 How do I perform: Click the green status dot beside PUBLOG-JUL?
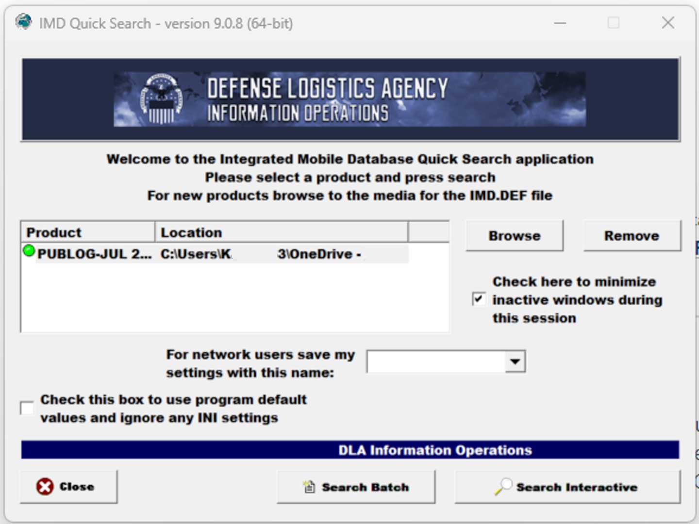[29, 251]
